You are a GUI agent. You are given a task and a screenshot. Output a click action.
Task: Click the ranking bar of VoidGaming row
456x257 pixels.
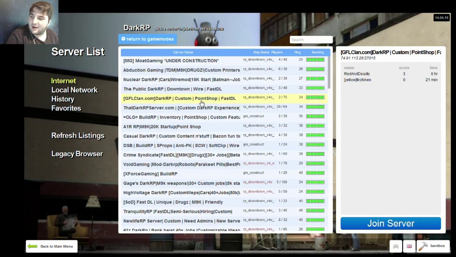pos(315,163)
